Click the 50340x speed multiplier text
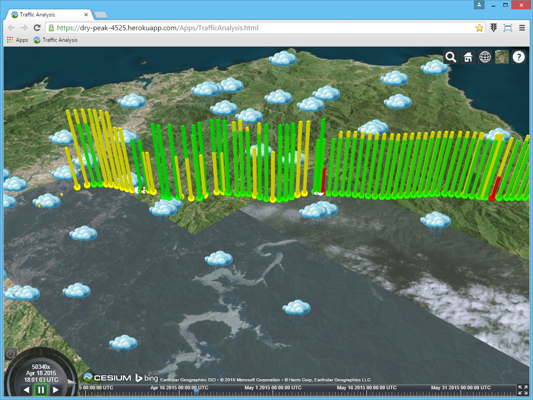Image resolution: width=533 pixels, height=400 pixels. 41,367
